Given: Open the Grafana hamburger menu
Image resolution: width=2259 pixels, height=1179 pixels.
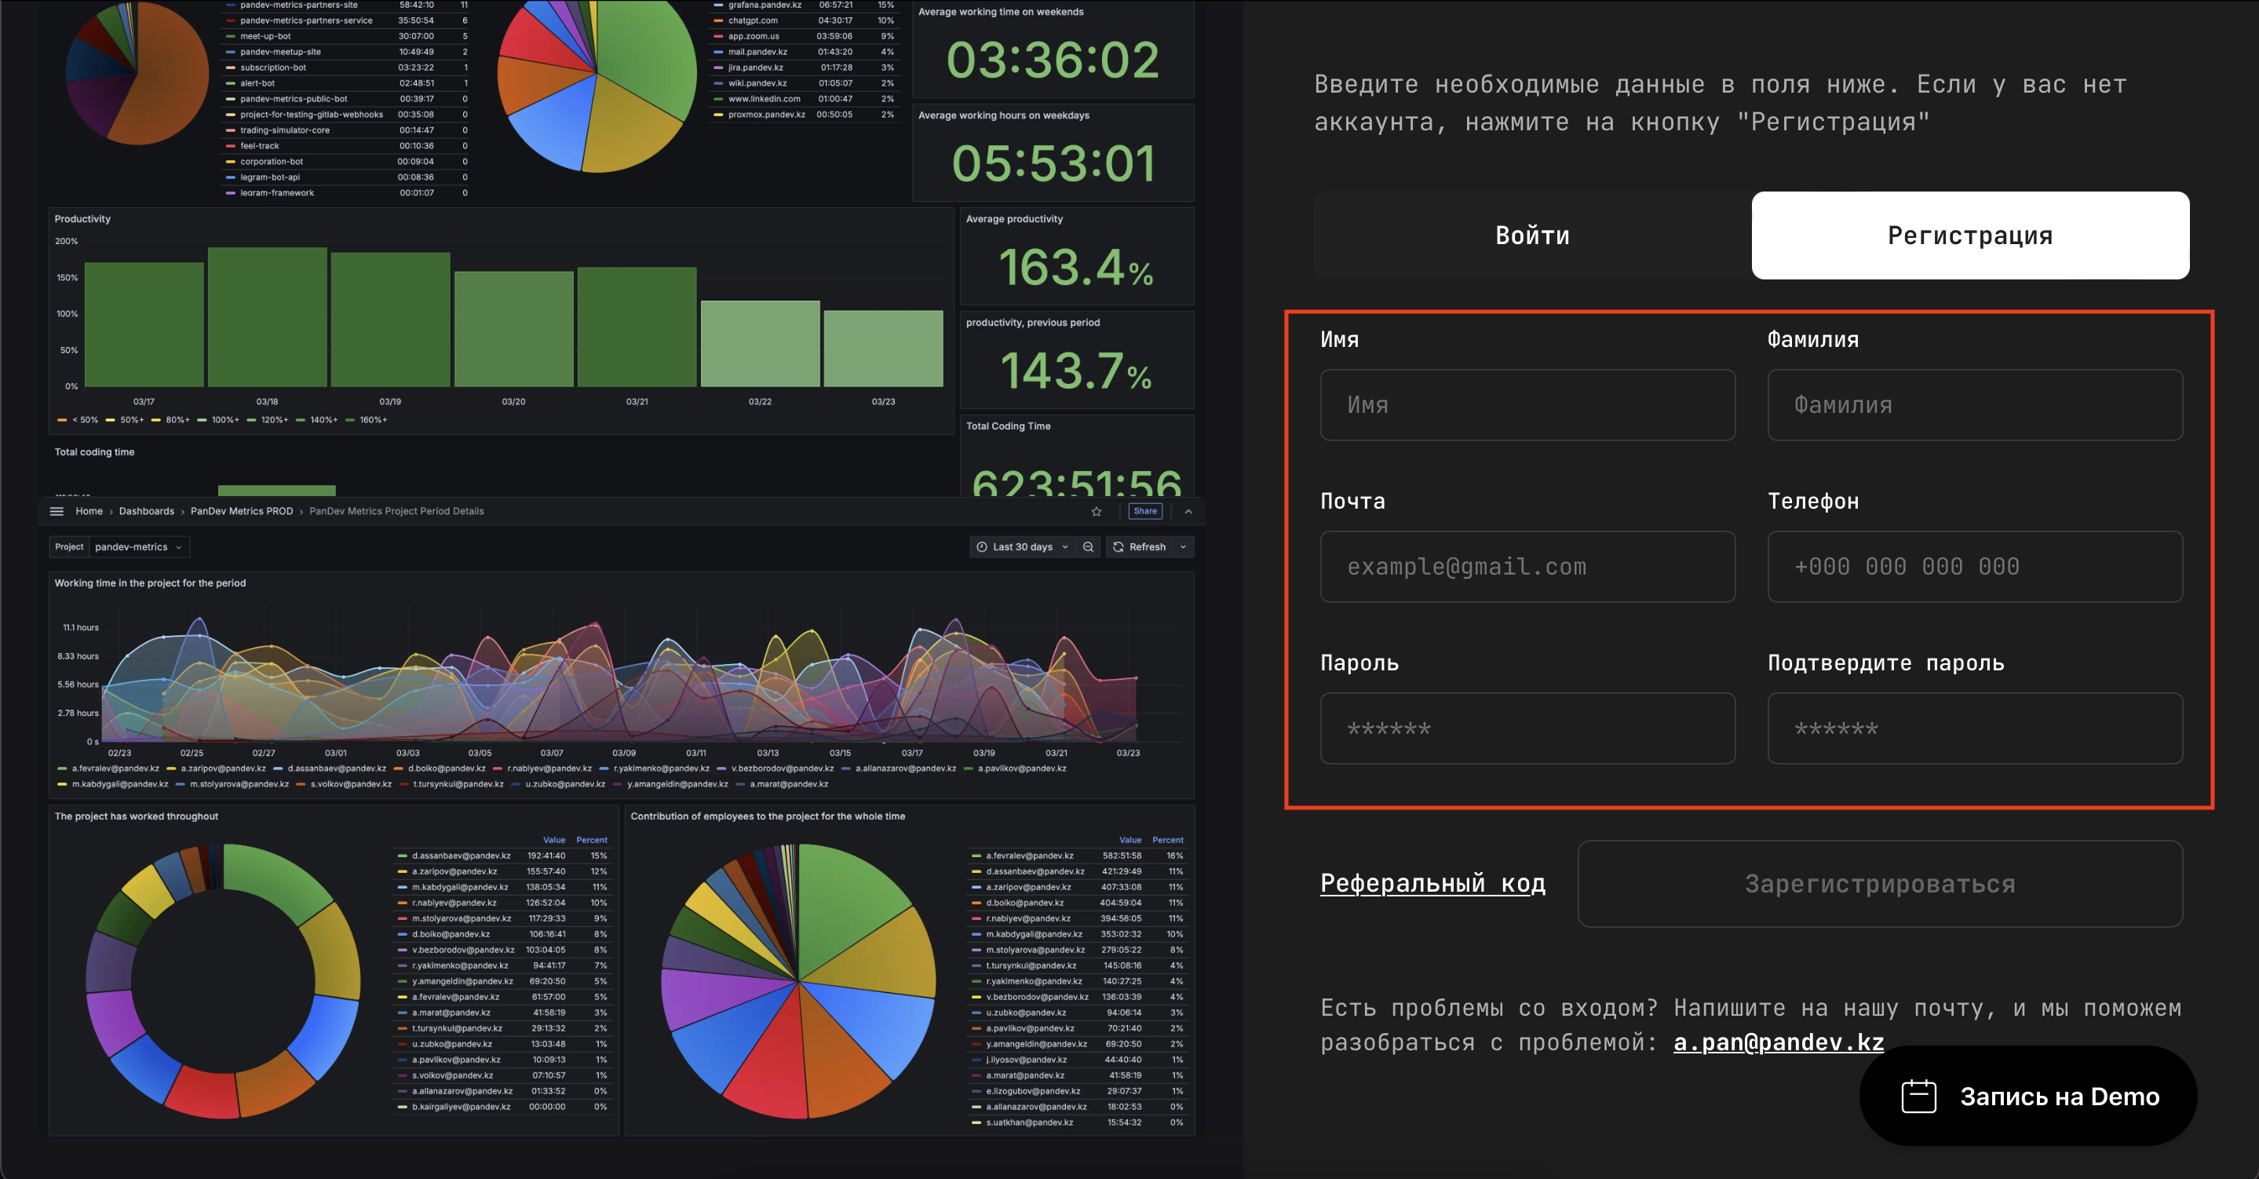Looking at the screenshot, I should [x=57, y=512].
